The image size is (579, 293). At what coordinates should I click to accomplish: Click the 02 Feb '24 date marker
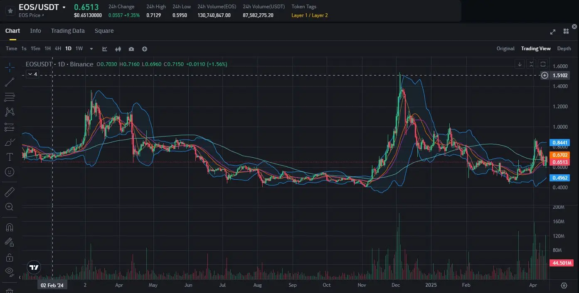point(52,285)
